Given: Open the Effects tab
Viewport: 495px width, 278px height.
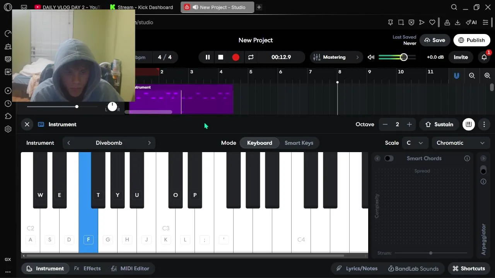Looking at the screenshot, I should pos(87,268).
